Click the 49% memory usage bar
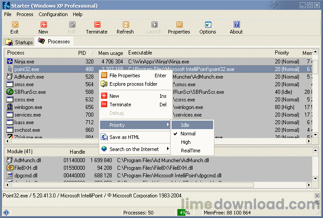Screen dimensions: 323x218 coord(183,213)
